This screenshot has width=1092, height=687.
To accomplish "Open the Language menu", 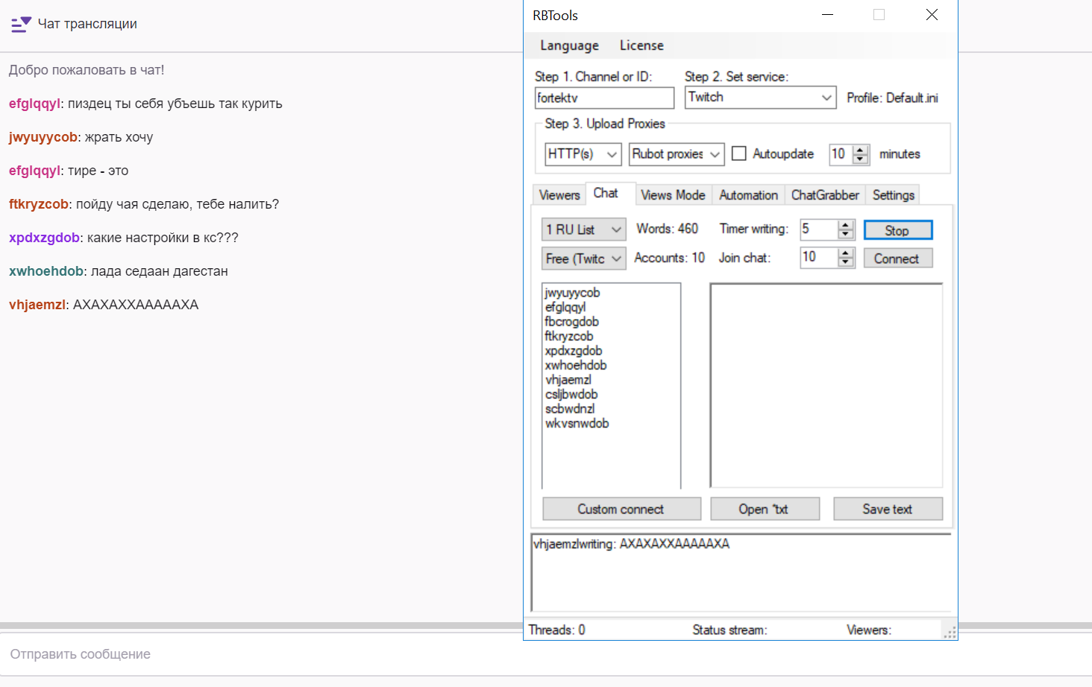I will point(569,45).
